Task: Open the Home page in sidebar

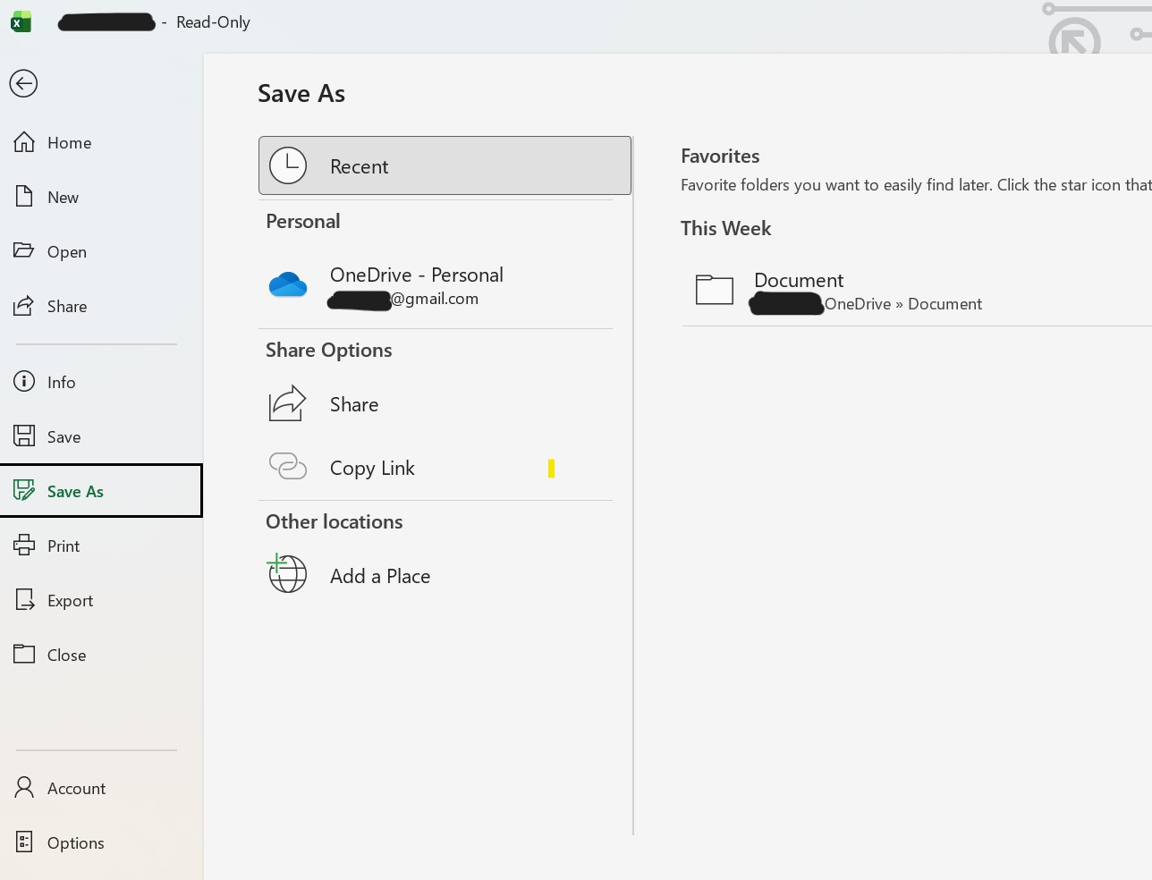Action: coord(101,142)
